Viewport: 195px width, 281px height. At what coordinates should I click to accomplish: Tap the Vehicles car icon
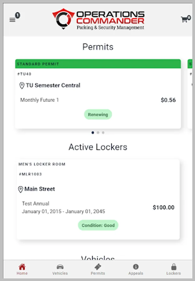(60, 267)
